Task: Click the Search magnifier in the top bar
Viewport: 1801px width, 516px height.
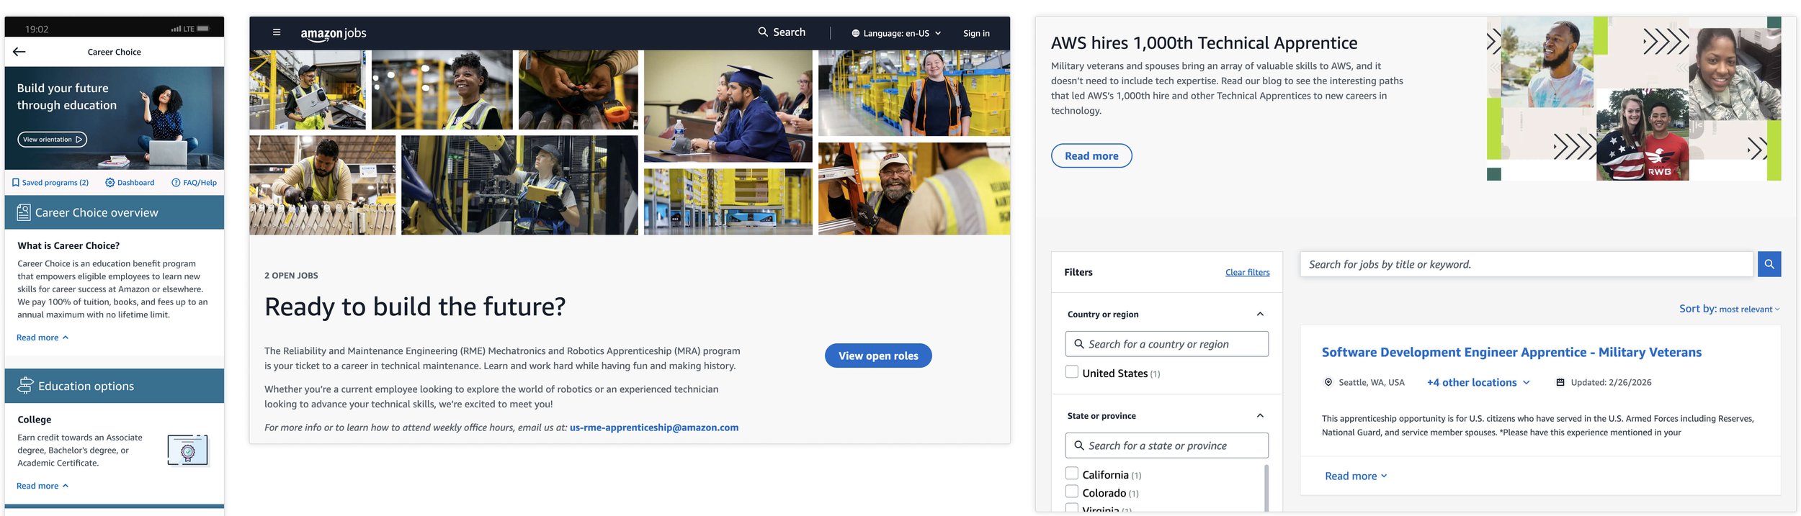Action: (x=763, y=32)
